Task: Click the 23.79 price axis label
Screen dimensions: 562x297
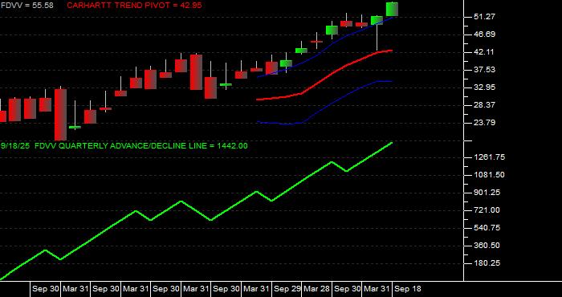Action: (x=484, y=123)
